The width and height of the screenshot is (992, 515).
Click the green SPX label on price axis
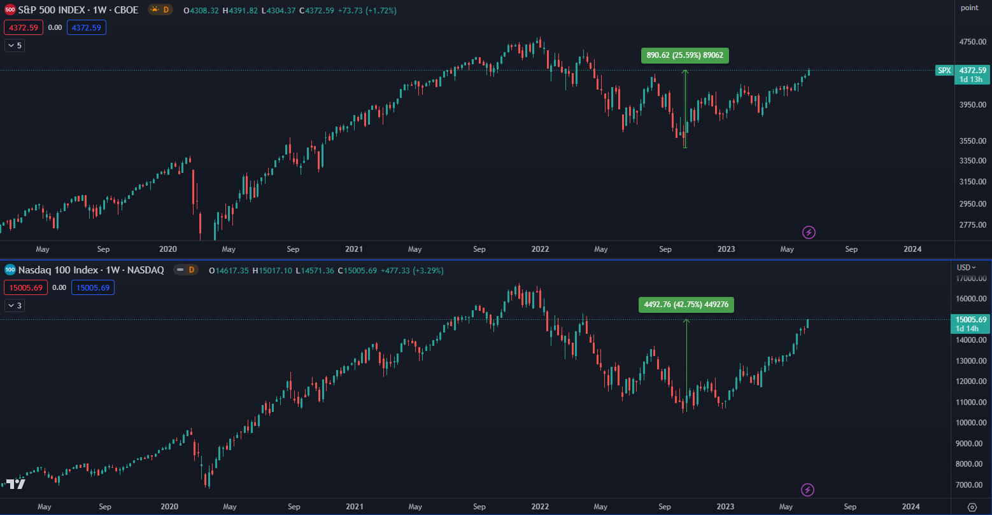[x=944, y=71]
